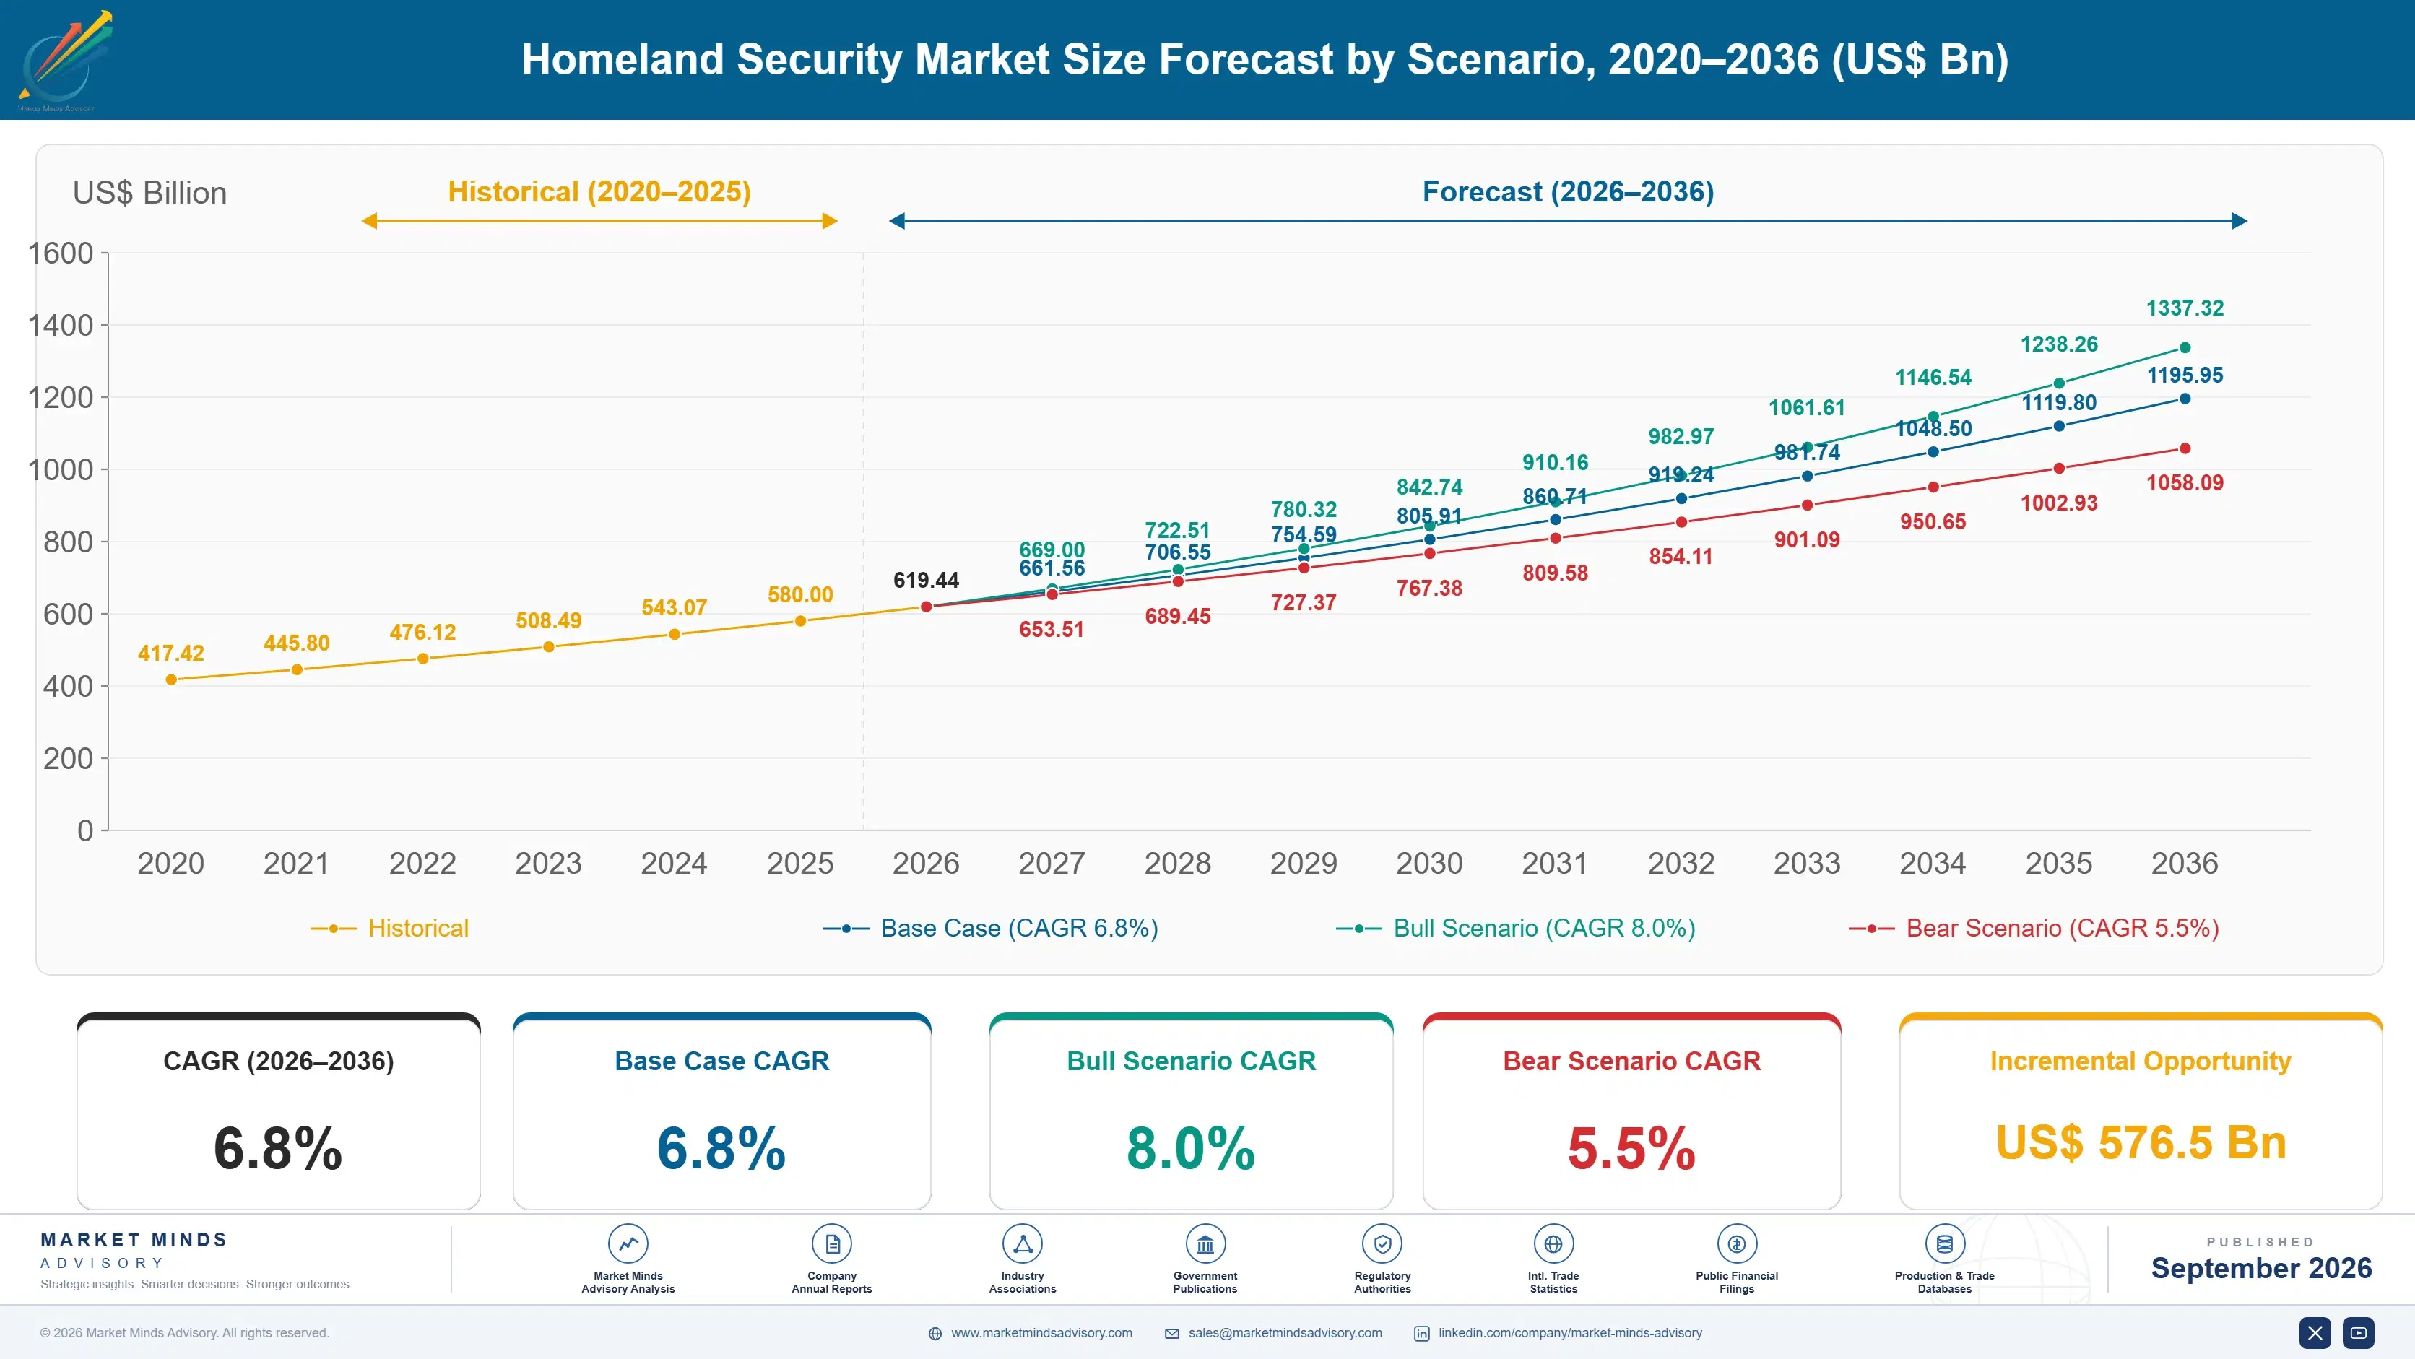Viewport: 2415px width, 1359px height.
Task: Click the chart title text
Action: [1265, 59]
